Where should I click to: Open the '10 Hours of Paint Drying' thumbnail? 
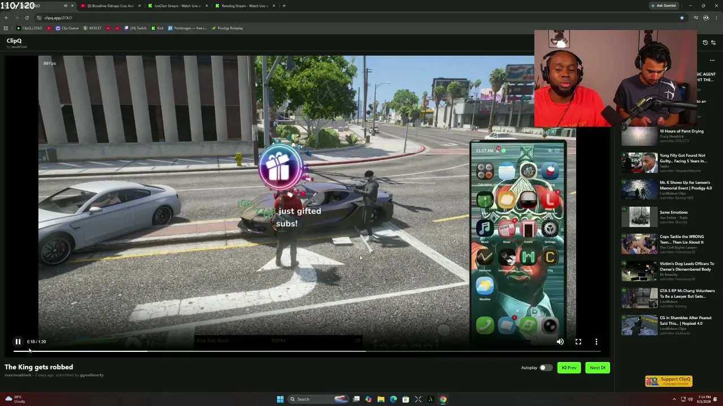click(639, 135)
